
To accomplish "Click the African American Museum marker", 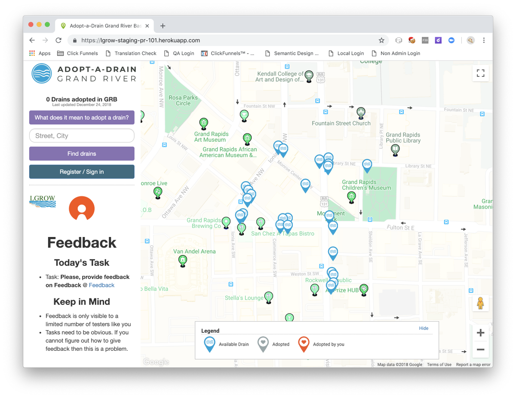I will click(x=247, y=139).
